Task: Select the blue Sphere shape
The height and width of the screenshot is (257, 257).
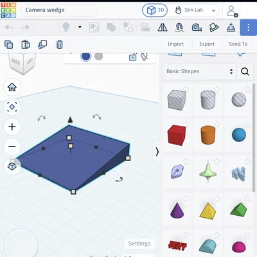Action: [239, 135]
